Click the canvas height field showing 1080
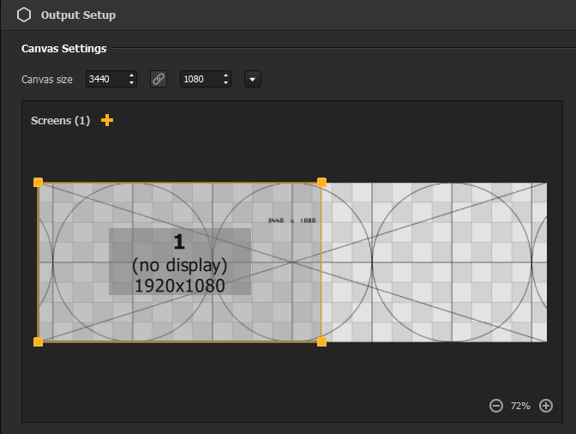576x434 pixels. [199, 79]
